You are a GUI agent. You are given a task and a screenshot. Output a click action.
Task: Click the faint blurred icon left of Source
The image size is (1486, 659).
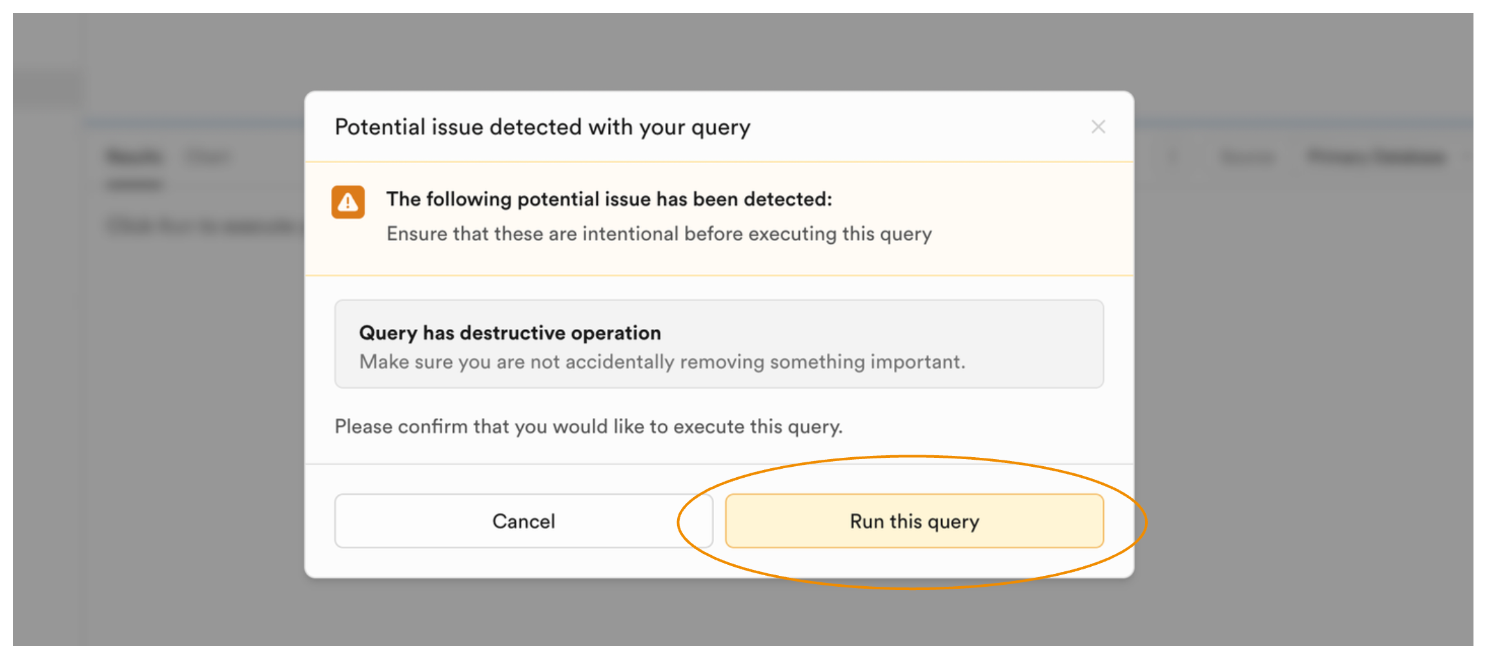point(1172,157)
